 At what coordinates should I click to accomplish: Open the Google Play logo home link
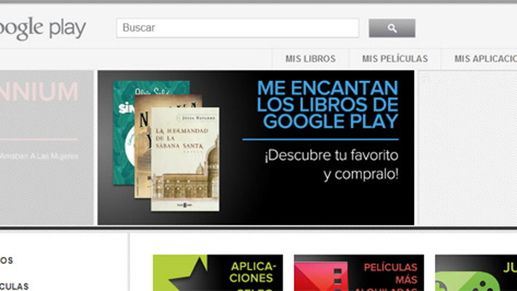(x=43, y=28)
